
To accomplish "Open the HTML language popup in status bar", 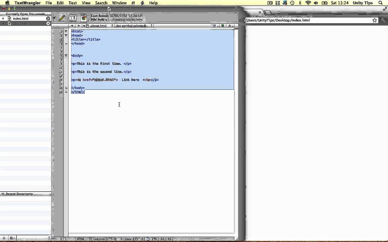I will [x=83, y=239].
